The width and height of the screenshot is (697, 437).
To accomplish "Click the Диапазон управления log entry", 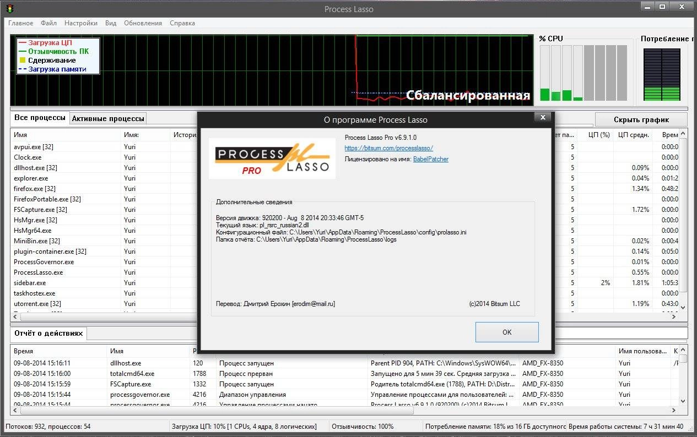I will [x=252, y=395].
